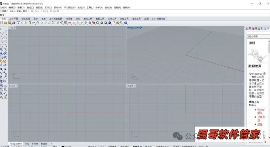
Task: Click the help panel right scroll arrow
Action: click(x=266, y=142)
